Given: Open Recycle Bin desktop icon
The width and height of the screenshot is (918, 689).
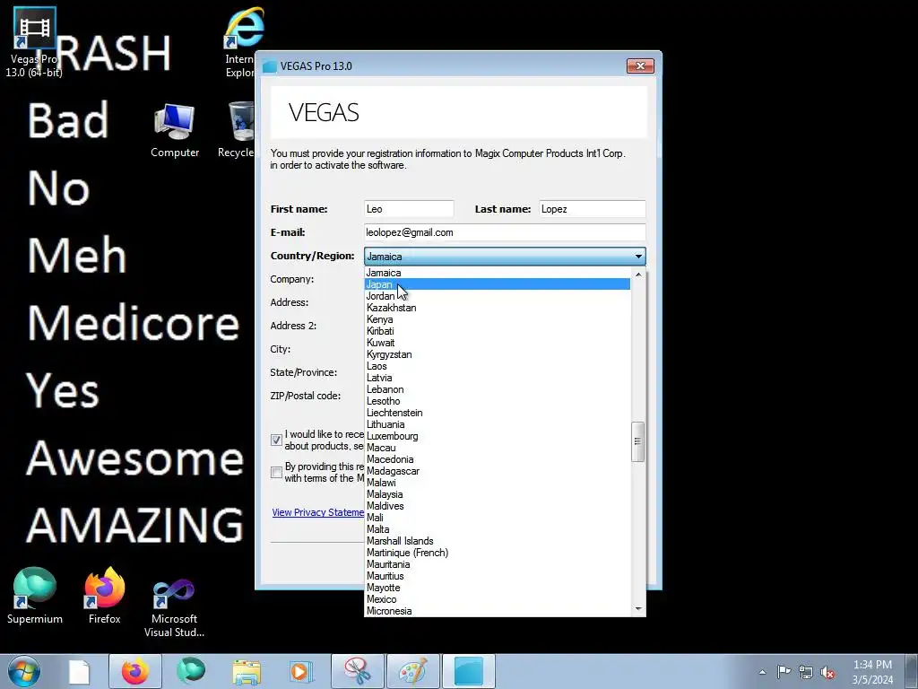Looking at the screenshot, I should [237, 130].
